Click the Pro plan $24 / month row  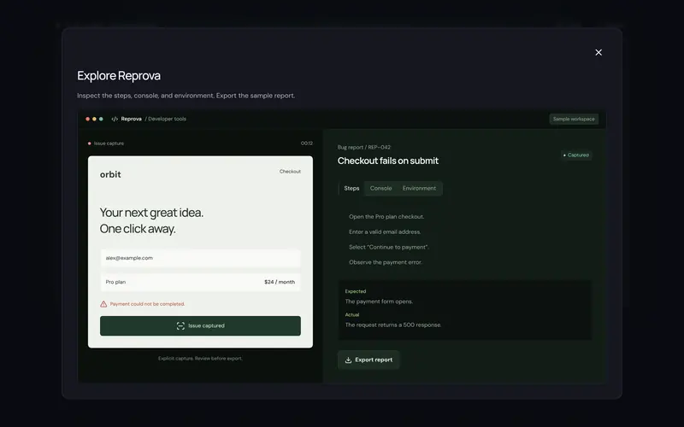200,282
